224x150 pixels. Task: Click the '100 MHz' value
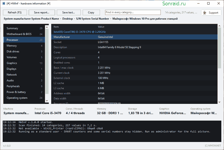pos(103,78)
